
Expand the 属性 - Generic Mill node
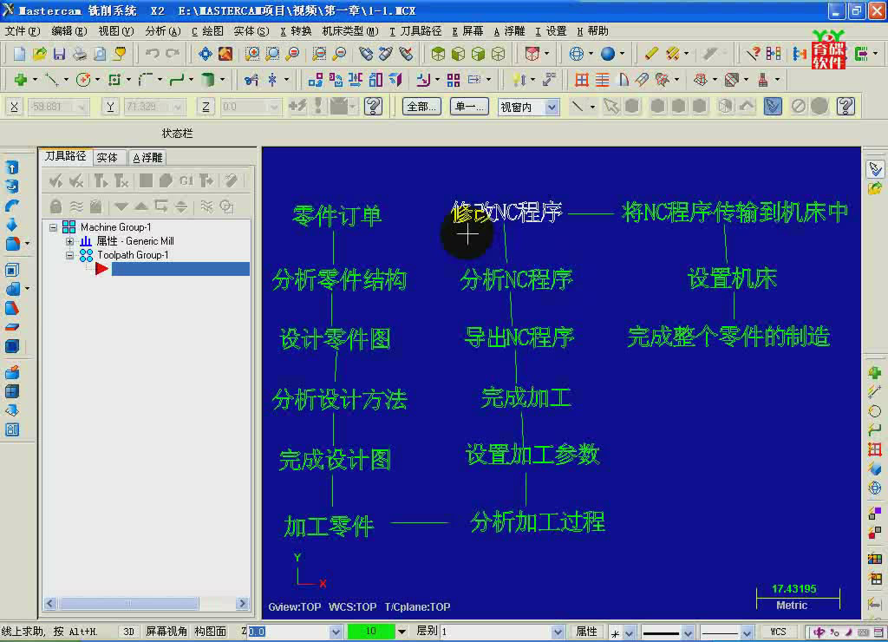point(69,241)
